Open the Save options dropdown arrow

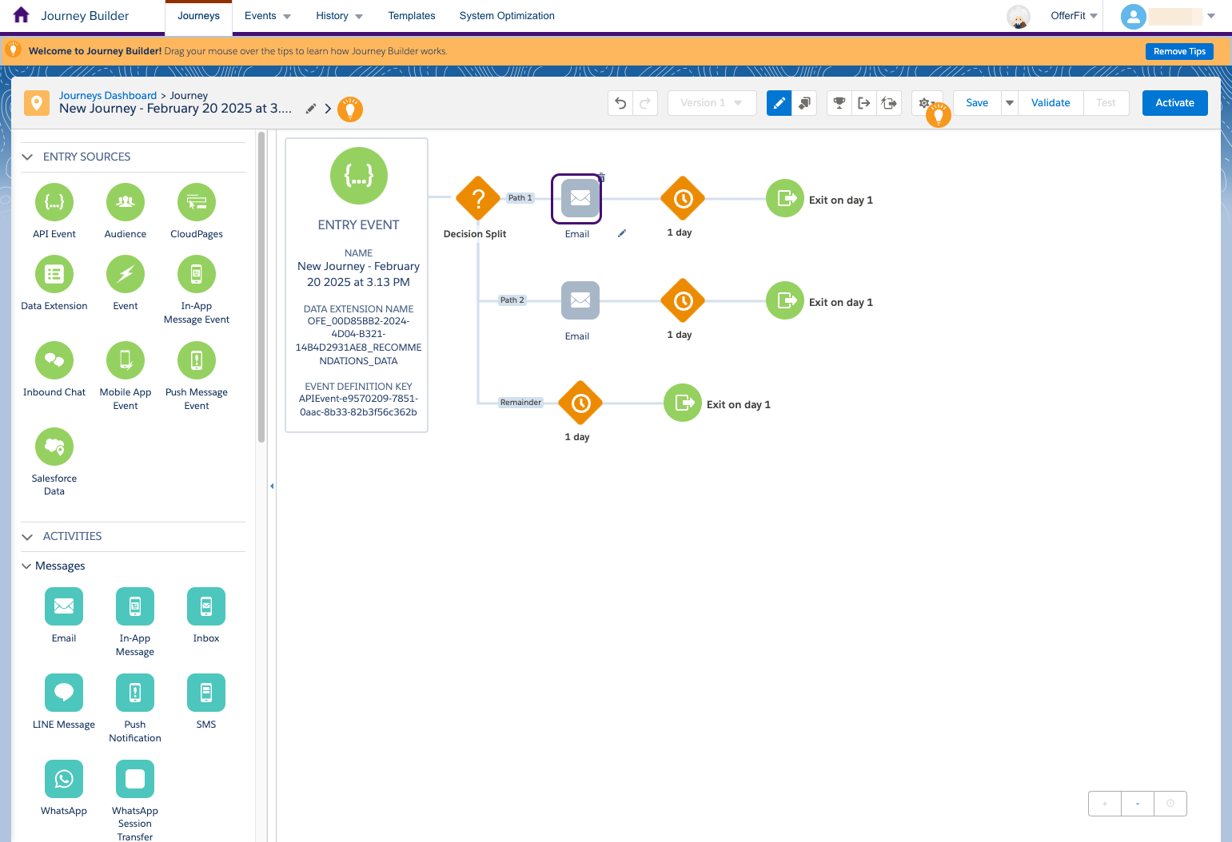coord(1010,103)
